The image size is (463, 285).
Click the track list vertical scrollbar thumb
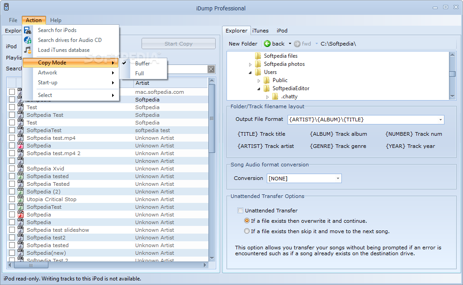212,118
